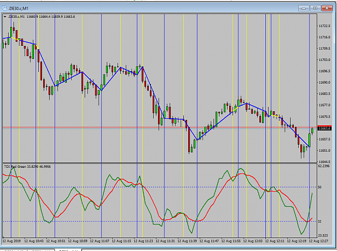Click the 12 Aug 10:43 time label

[x=34, y=241]
